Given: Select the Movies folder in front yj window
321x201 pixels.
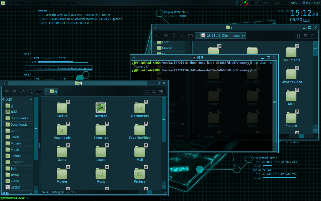Looking at the screenshot, I should (x=62, y=173).
